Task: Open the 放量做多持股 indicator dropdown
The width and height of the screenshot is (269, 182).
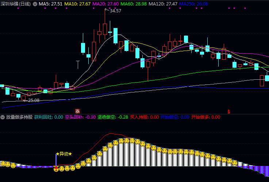Action: coord(3,117)
